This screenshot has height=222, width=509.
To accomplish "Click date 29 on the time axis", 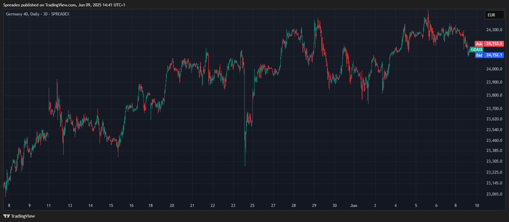I will [314, 206].
